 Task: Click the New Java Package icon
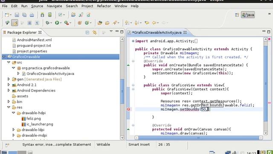click(80, 23)
